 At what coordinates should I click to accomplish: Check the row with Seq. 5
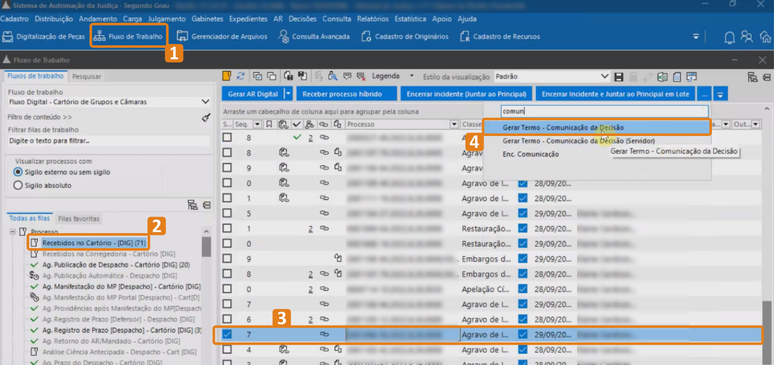227,213
